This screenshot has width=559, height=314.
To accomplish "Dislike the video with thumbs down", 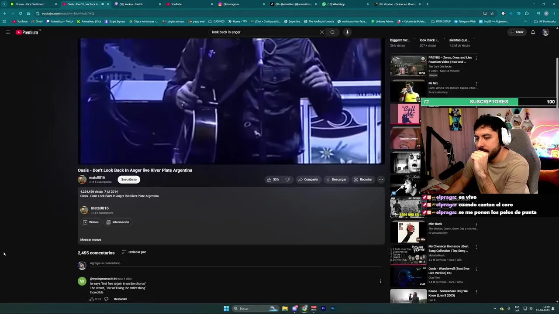I will coord(287,179).
